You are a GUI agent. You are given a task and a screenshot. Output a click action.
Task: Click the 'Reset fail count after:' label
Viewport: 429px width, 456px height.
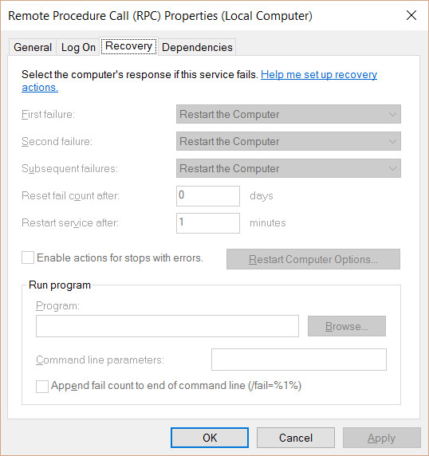71,196
